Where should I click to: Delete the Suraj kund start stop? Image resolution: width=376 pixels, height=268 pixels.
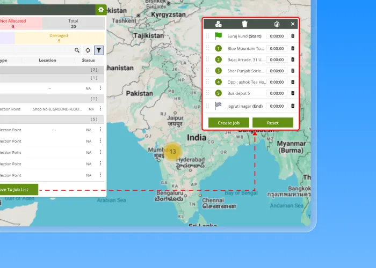[293, 36]
